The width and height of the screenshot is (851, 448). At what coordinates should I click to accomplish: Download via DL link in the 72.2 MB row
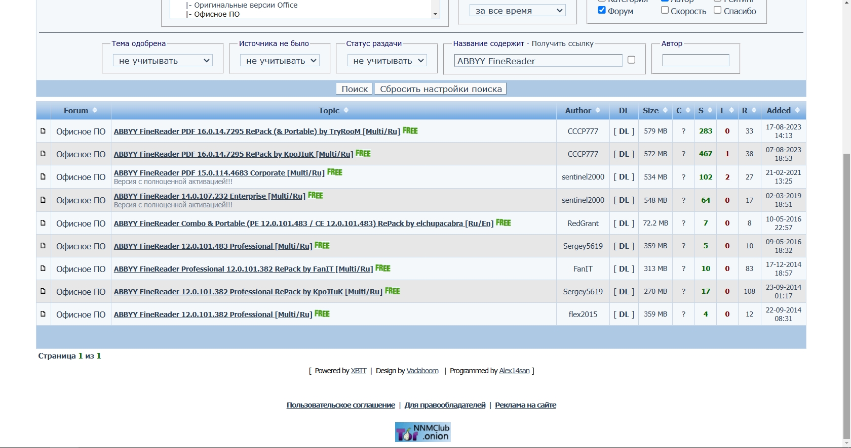pyautogui.click(x=624, y=223)
